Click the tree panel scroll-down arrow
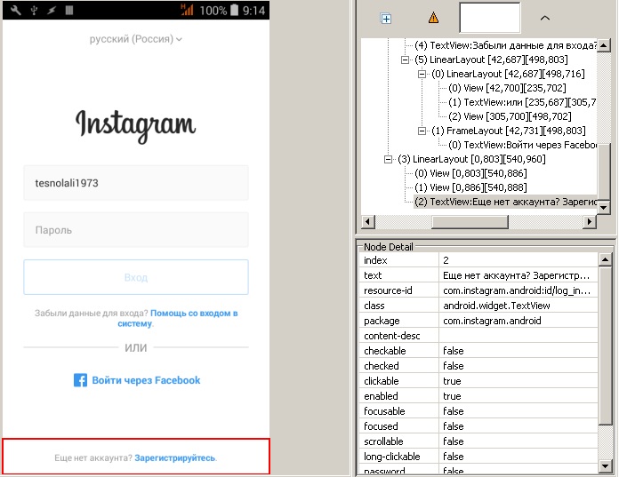The image size is (619, 477). 603,207
